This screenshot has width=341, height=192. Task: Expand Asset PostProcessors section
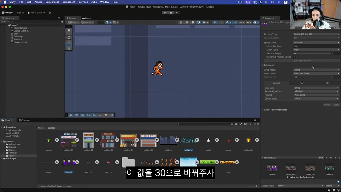[263, 110]
